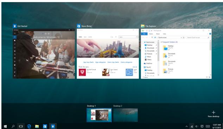This screenshot has height=129, width=223.
Task: Open View tab in File Explorer ribbon
Action: [164, 34]
